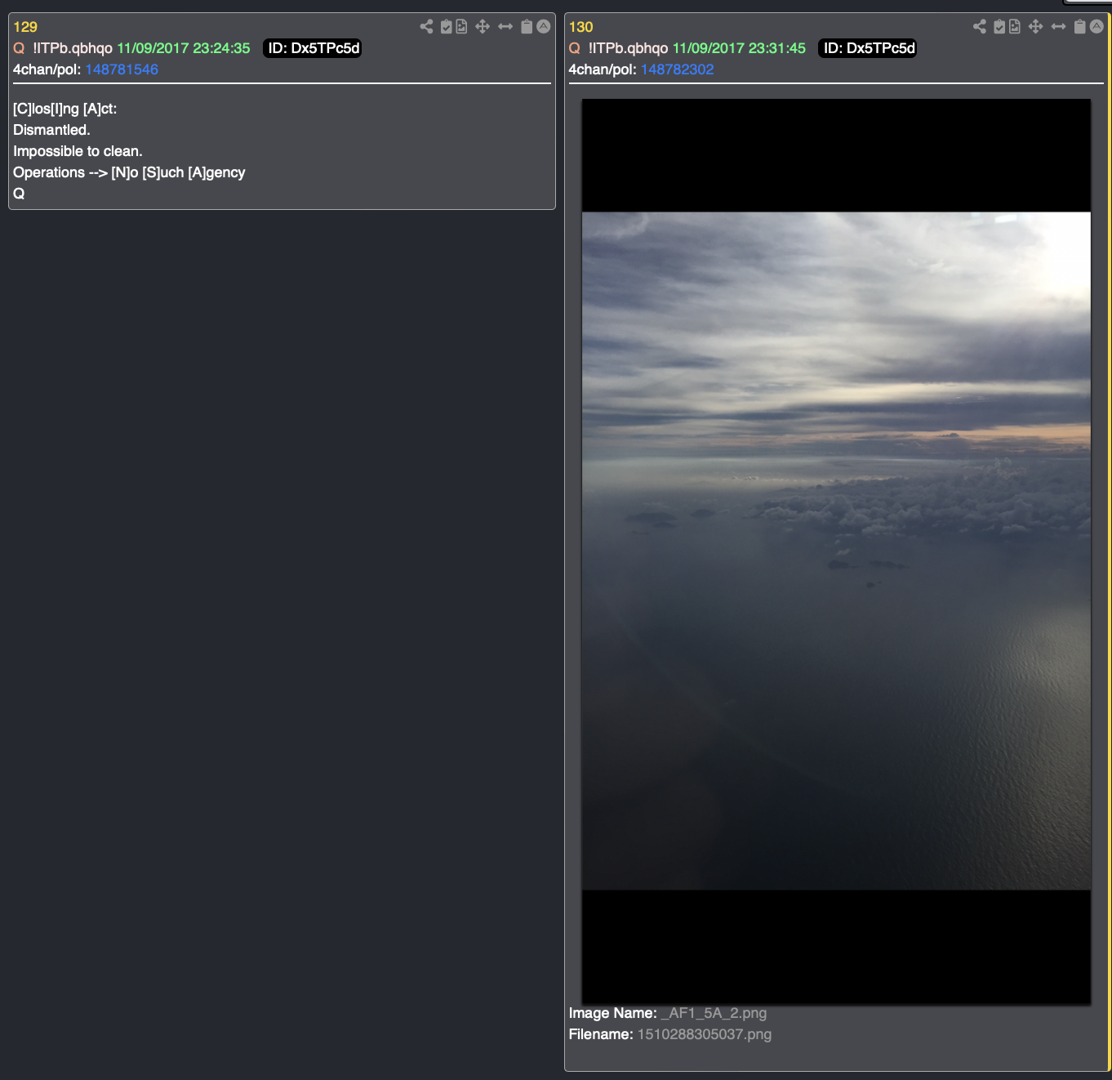The image size is (1112, 1080).
Task: Click the line "Dismantled."
Action: pos(51,130)
